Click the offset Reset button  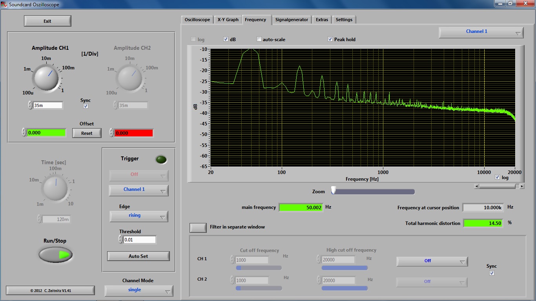point(87,133)
